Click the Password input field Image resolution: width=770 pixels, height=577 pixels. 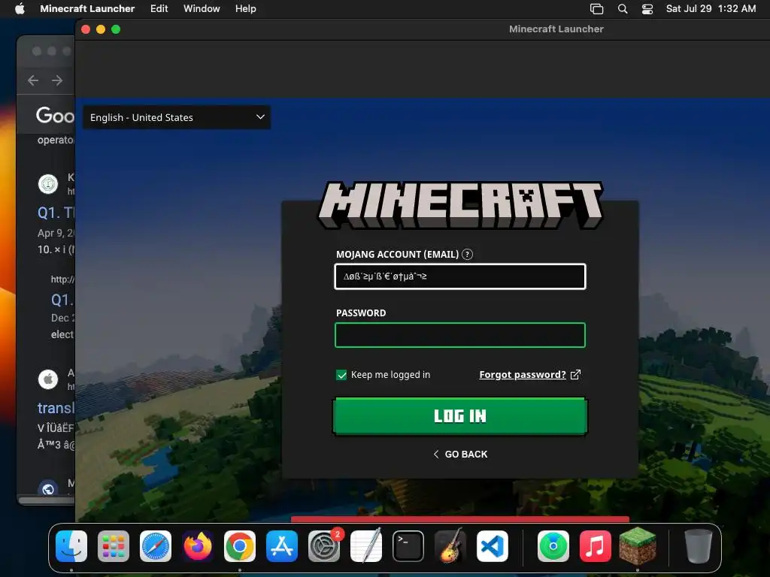pos(460,335)
